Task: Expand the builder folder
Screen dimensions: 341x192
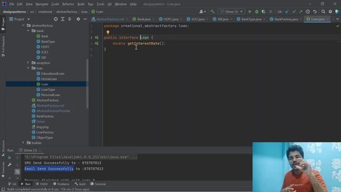Action: point(23,143)
